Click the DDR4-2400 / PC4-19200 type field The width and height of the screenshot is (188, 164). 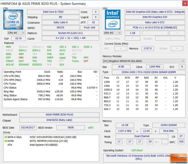149,72
